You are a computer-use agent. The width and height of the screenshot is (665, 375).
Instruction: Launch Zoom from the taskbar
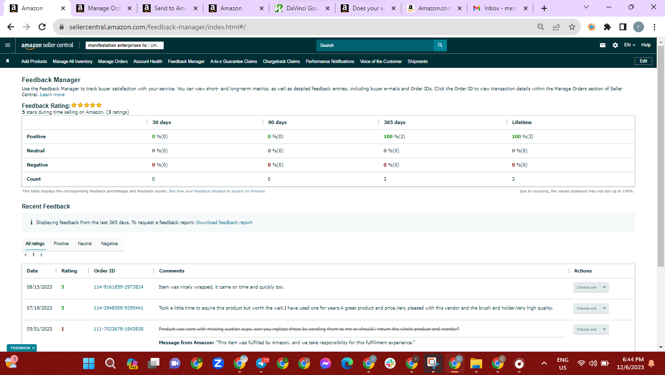click(x=218, y=363)
